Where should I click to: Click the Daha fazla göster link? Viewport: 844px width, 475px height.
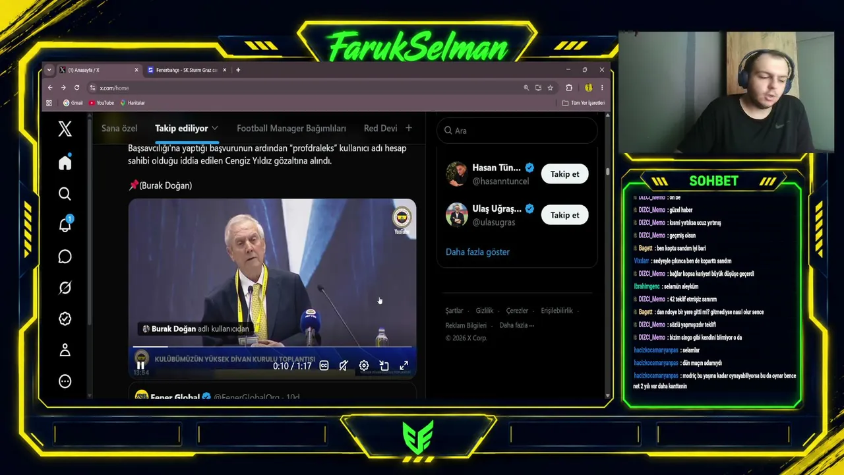[x=477, y=252]
